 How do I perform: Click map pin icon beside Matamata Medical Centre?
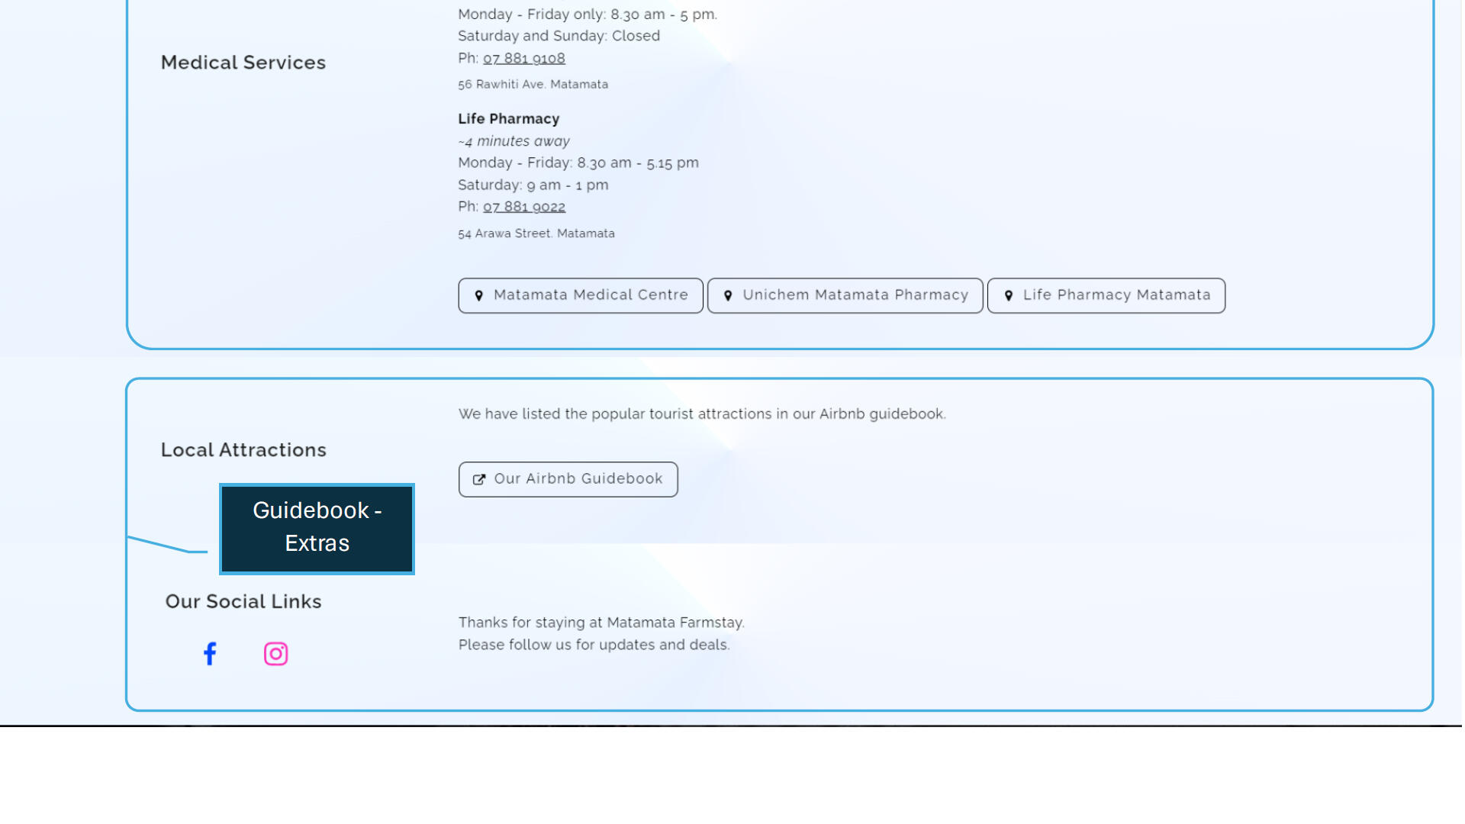[479, 296]
